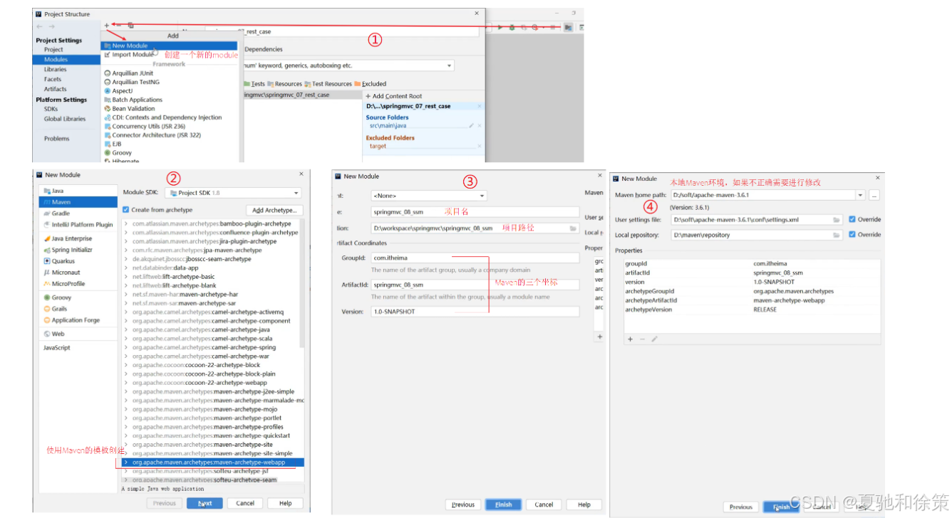Click the ellipsis button beside Maven home path
This screenshot has height=518, width=952.
tap(874, 195)
